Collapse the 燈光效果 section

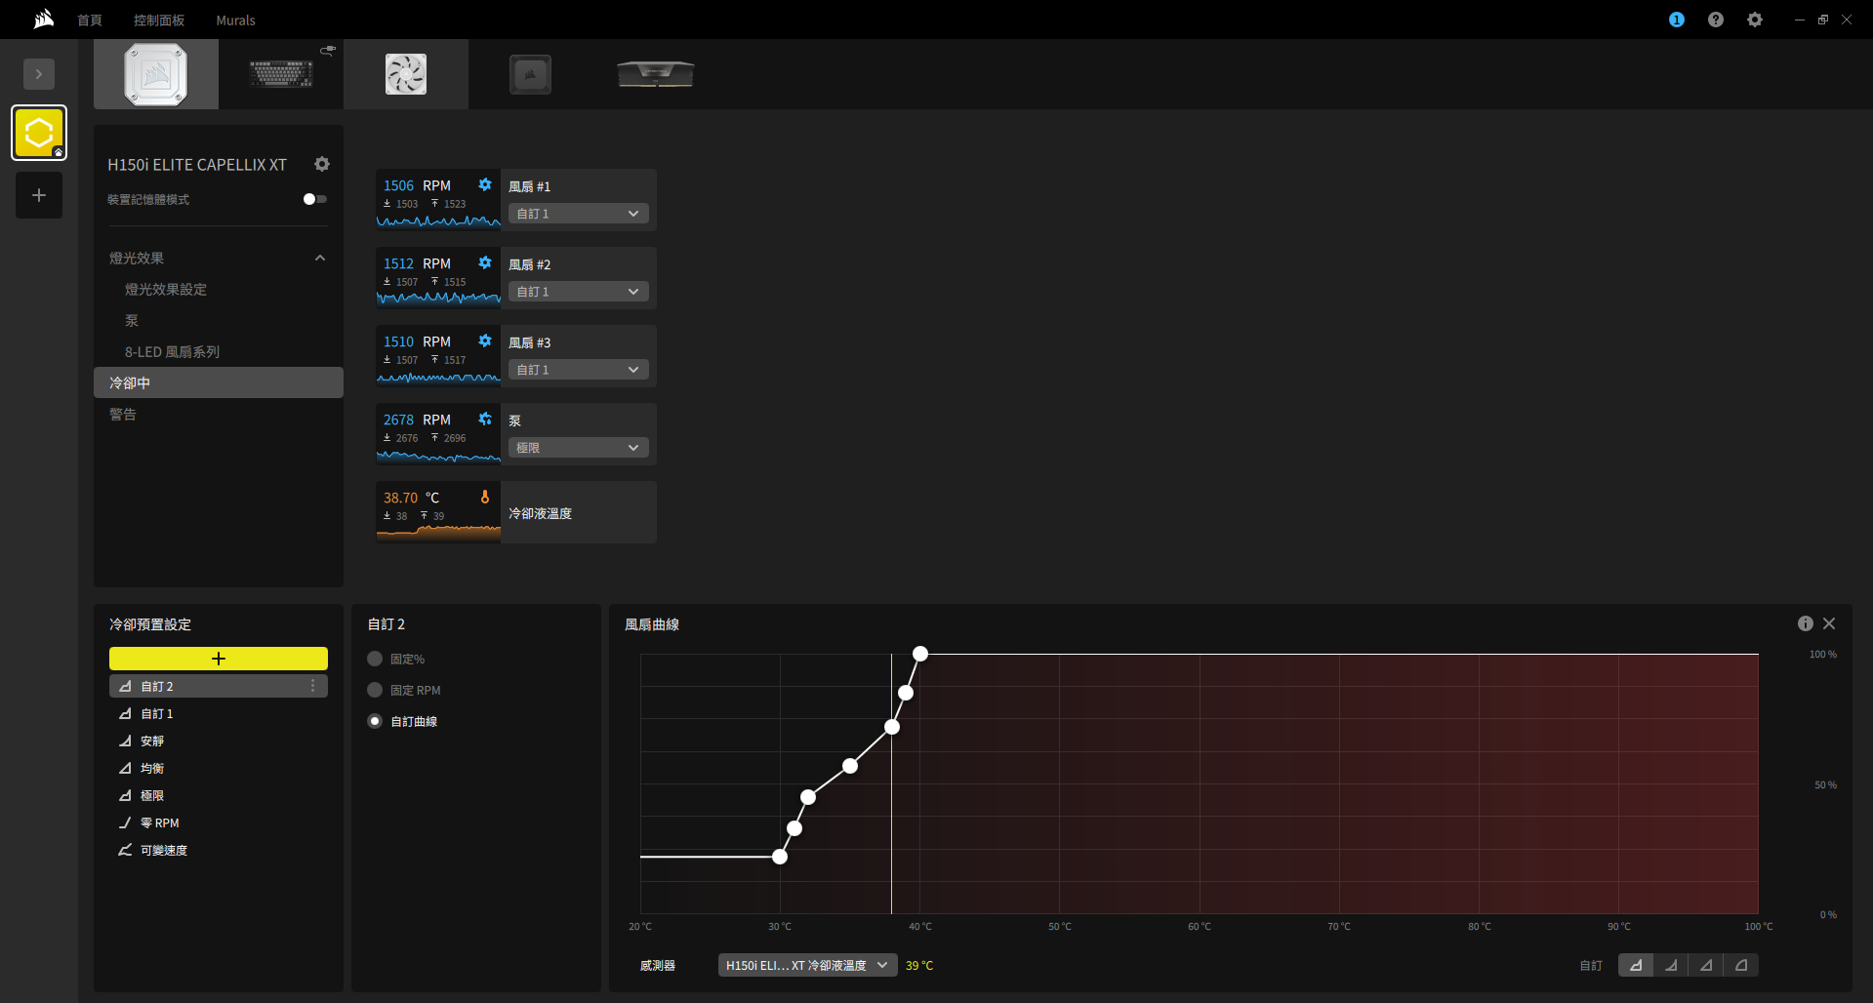pyautogui.click(x=320, y=258)
